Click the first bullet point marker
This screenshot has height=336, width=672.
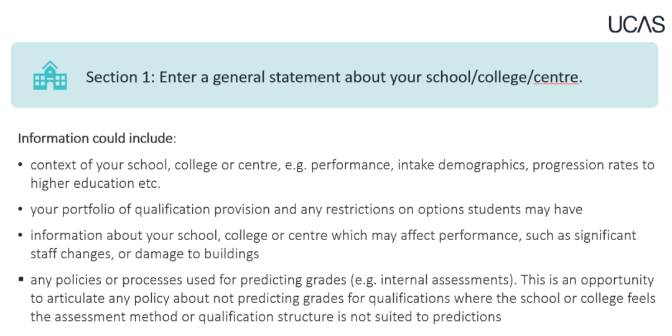[x=21, y=166]
